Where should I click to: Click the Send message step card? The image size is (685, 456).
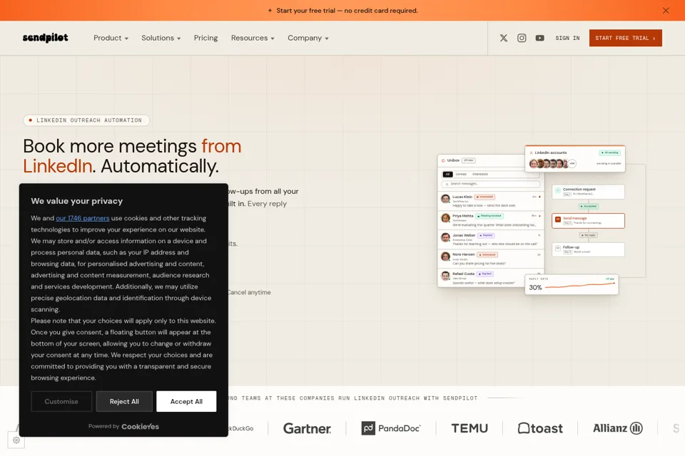(589, 220)
